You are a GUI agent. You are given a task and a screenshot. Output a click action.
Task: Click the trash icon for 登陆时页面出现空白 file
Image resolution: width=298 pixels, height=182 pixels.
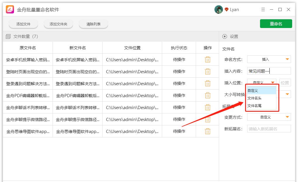tap(207, 71)
